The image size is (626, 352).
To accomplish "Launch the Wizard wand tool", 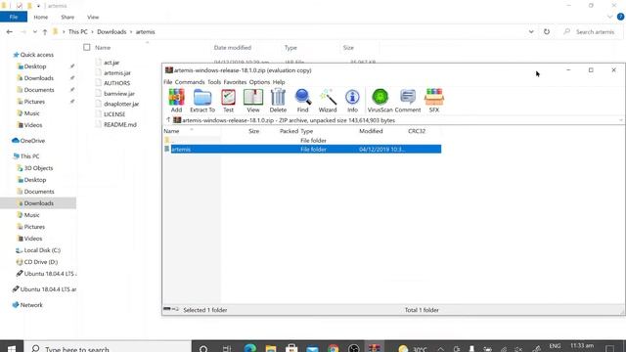I will tap(328, 101).
